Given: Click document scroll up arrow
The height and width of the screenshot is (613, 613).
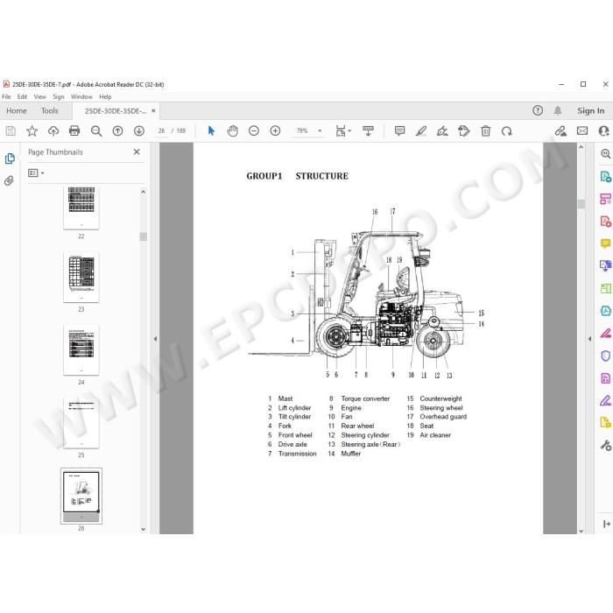Looking at the screenshot, I should pyautogui.click(x=581, y=147).
